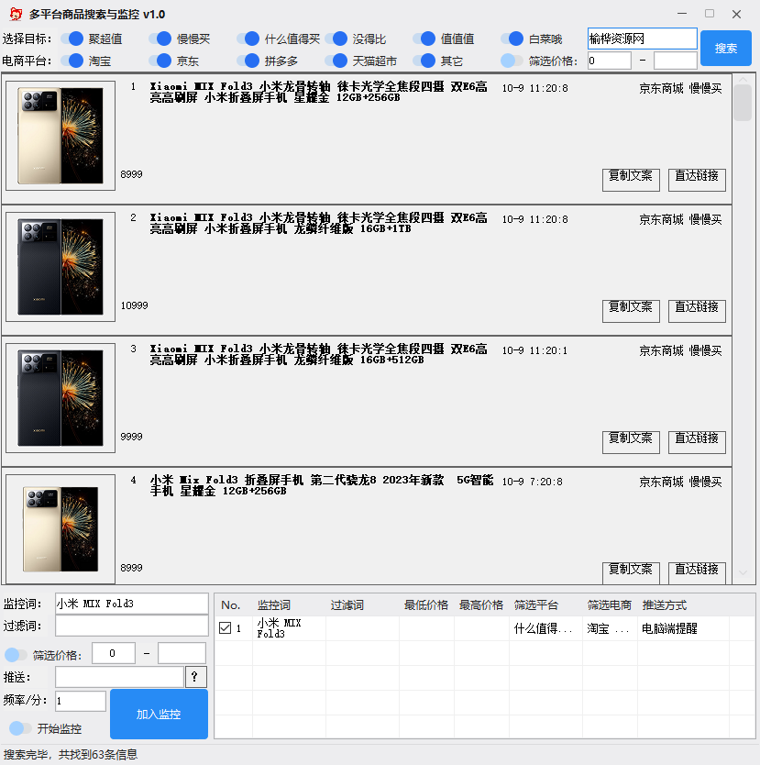Click the monitor maximum price field
Image resolution: width=760 pixels, height=765 pixels.
point(182,653)
